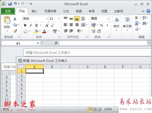Select Page Layout view in status bar

pyautogui.click(x=95, y=109)
